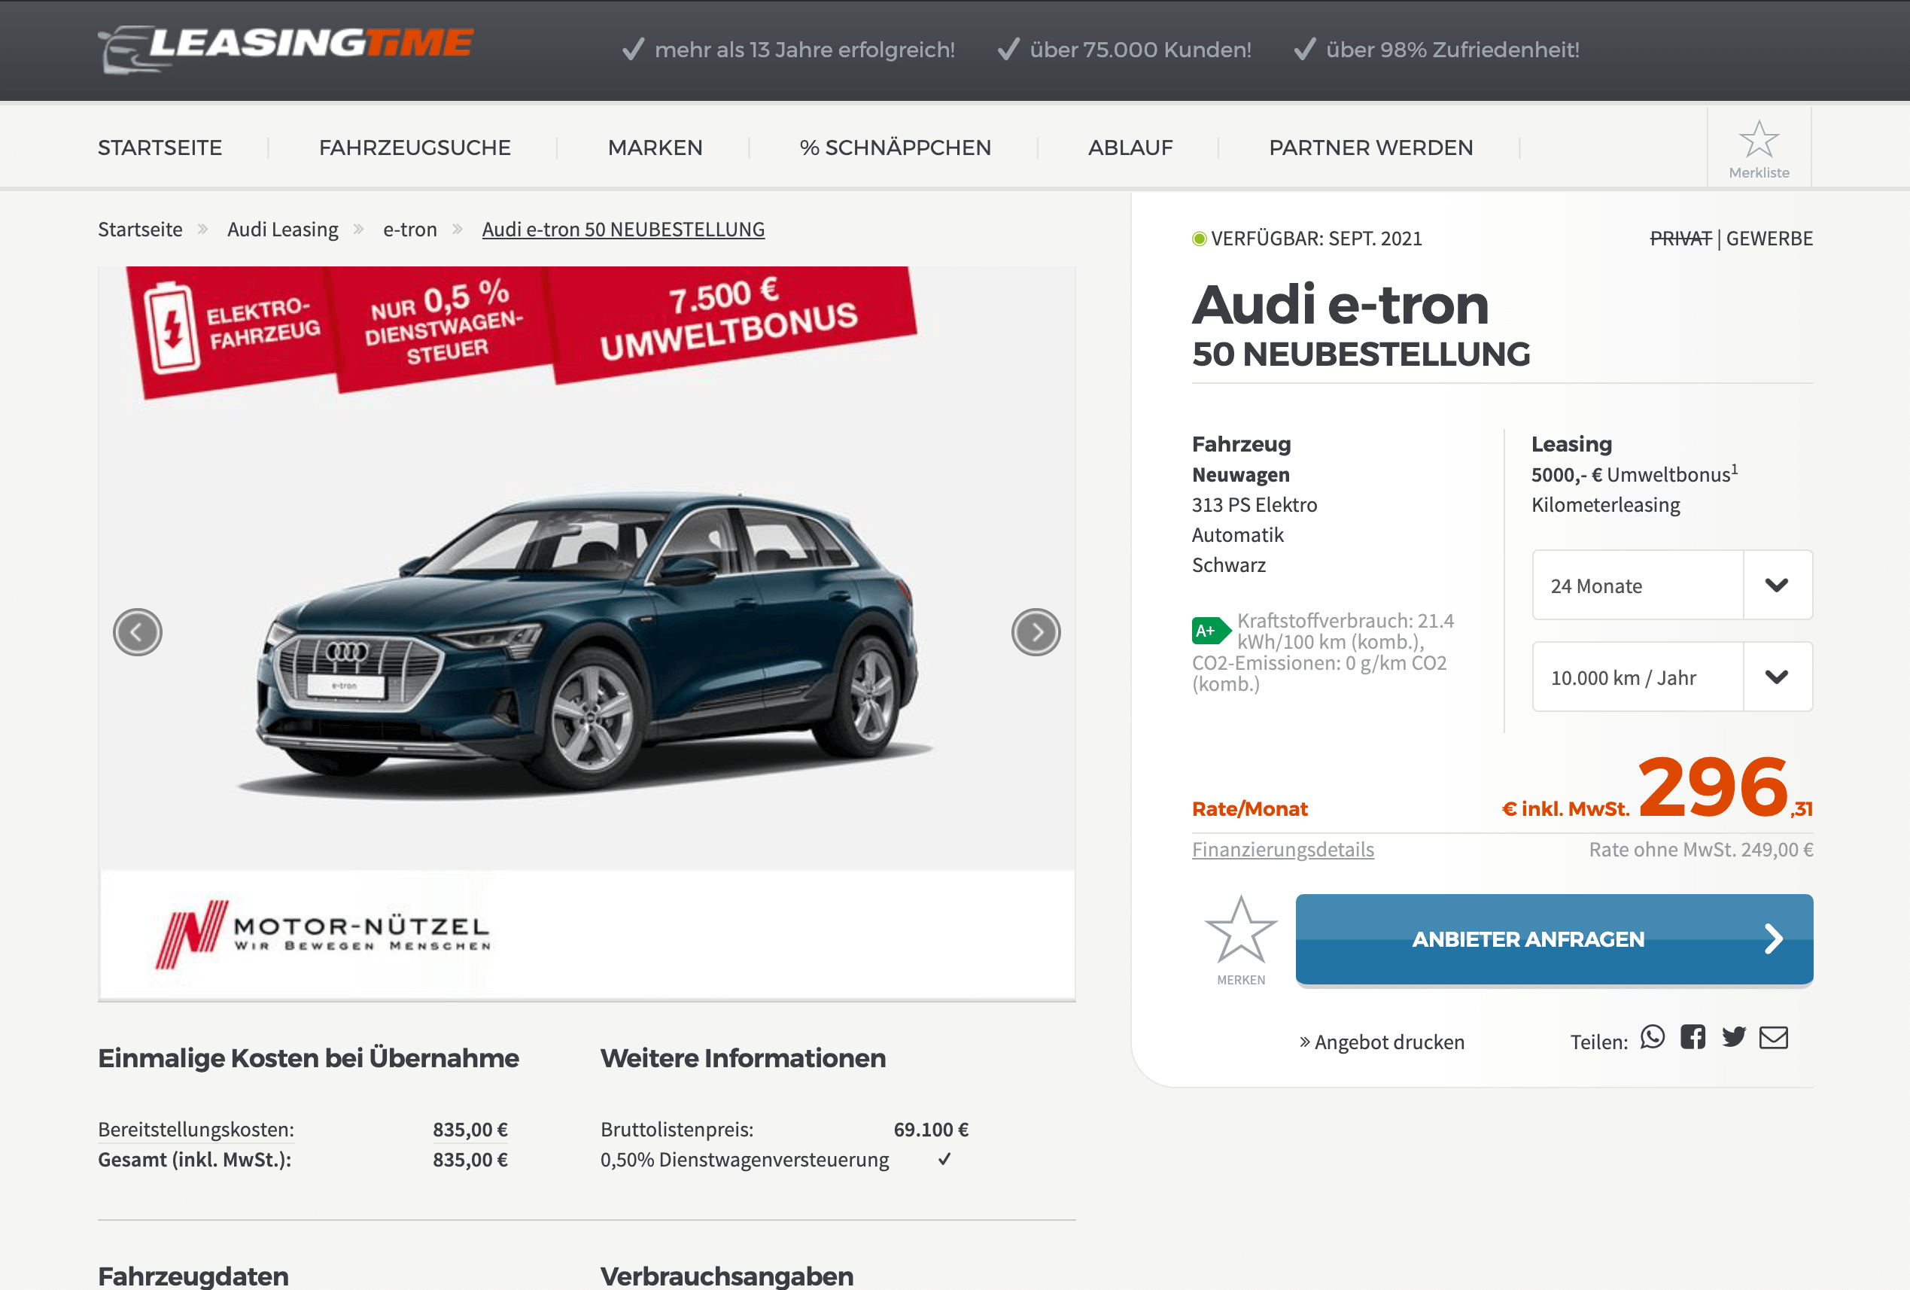1910x1290 pixels.
Task: Click the 313 PS Elektro text
Action: pyautogui.click(x=1255, y=505)
